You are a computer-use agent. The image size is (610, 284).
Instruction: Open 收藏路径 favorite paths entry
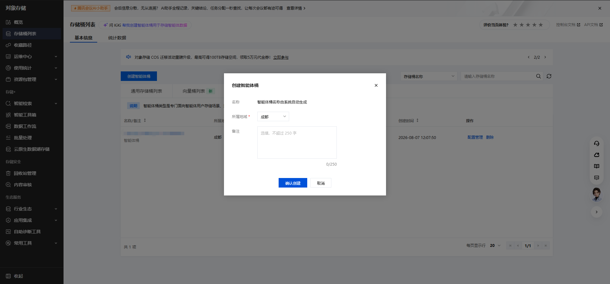coord(32,45)
